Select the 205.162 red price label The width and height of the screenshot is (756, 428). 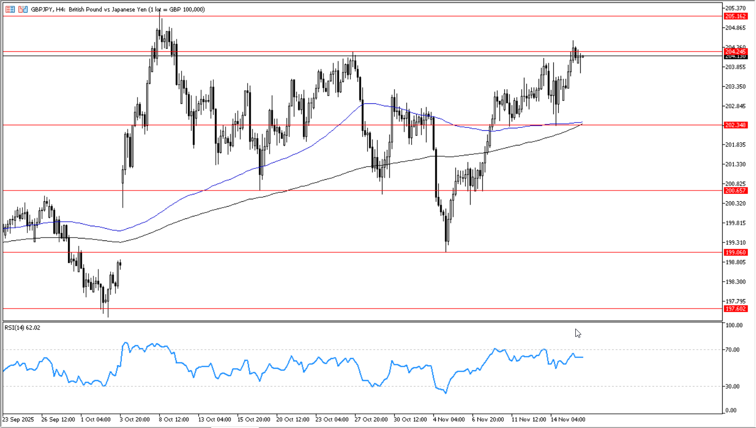pos(735,16)
